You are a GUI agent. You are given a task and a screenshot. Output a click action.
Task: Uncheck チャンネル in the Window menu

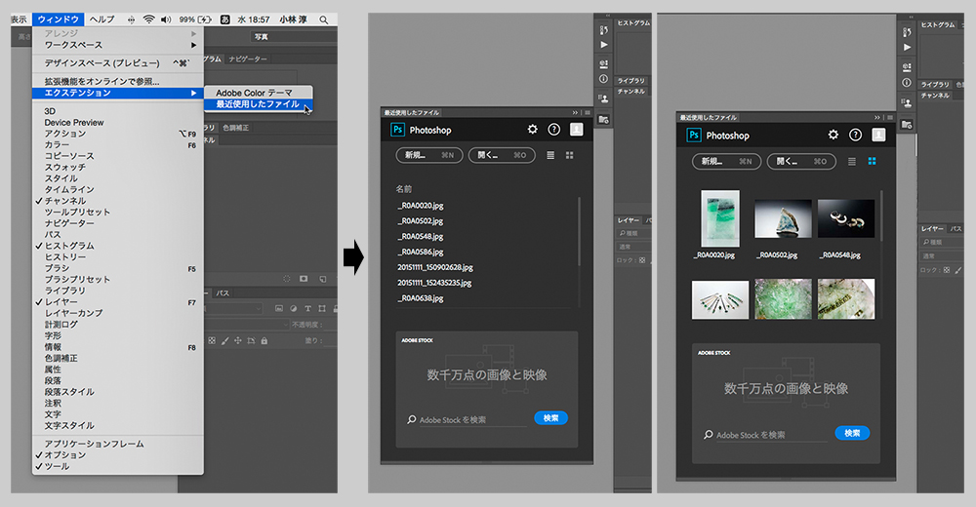click(x=117, y=200)
